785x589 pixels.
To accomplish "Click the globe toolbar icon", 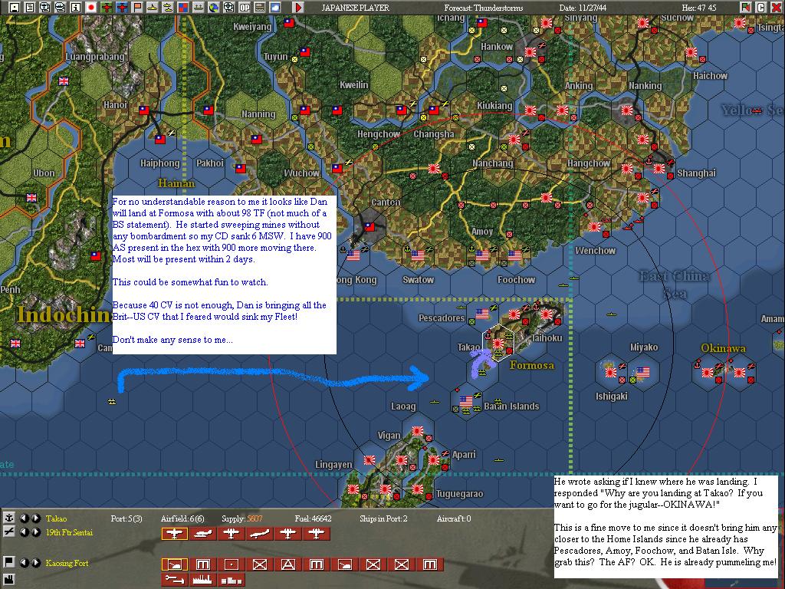I will 214,8.
